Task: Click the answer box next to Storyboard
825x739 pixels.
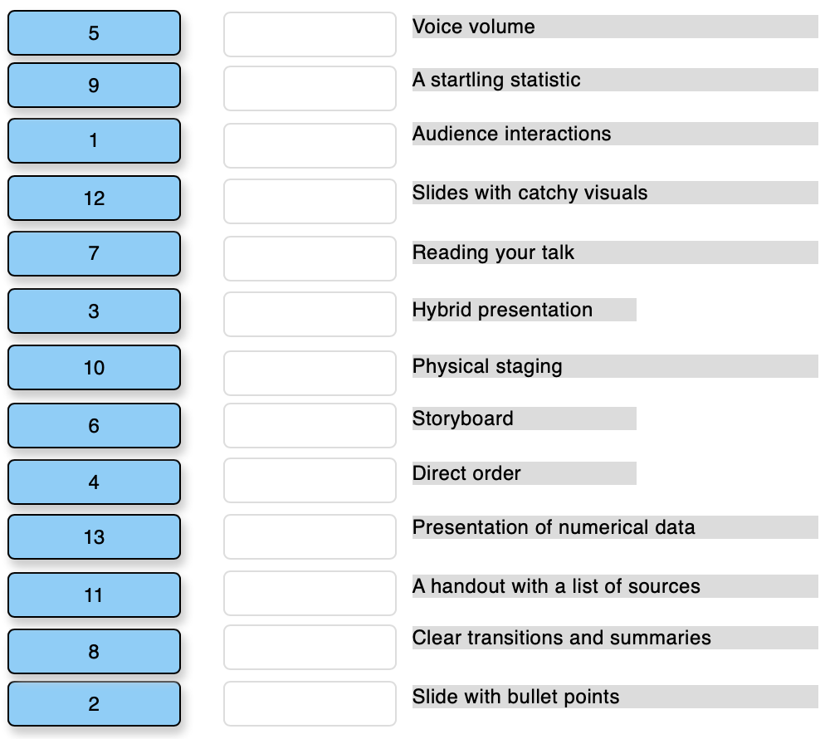Action: tap(309, 425)
